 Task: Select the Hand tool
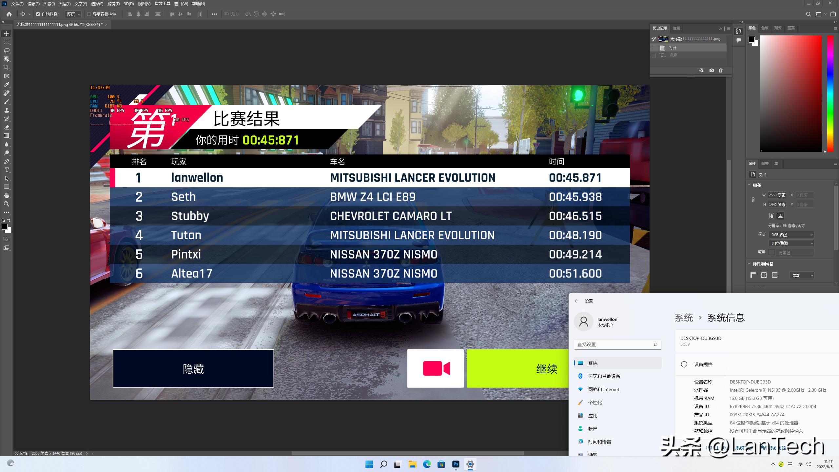(x=7, y=195)
